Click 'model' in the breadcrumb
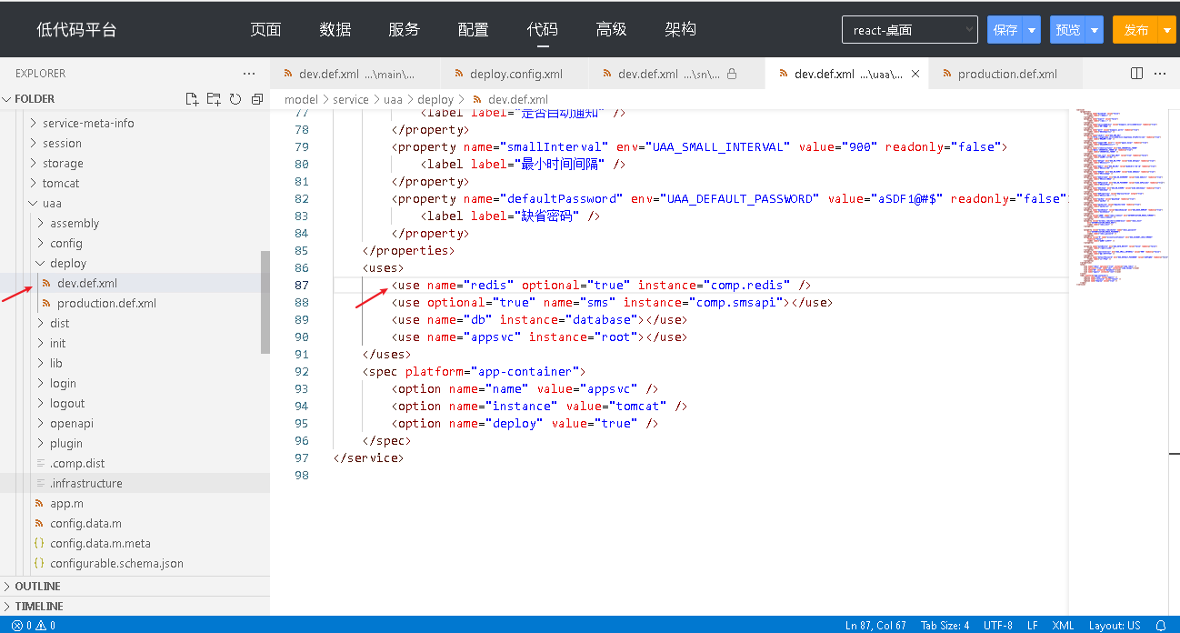Image resolution: width=1180 pixels, height=633 pixels. coord(301,99)
